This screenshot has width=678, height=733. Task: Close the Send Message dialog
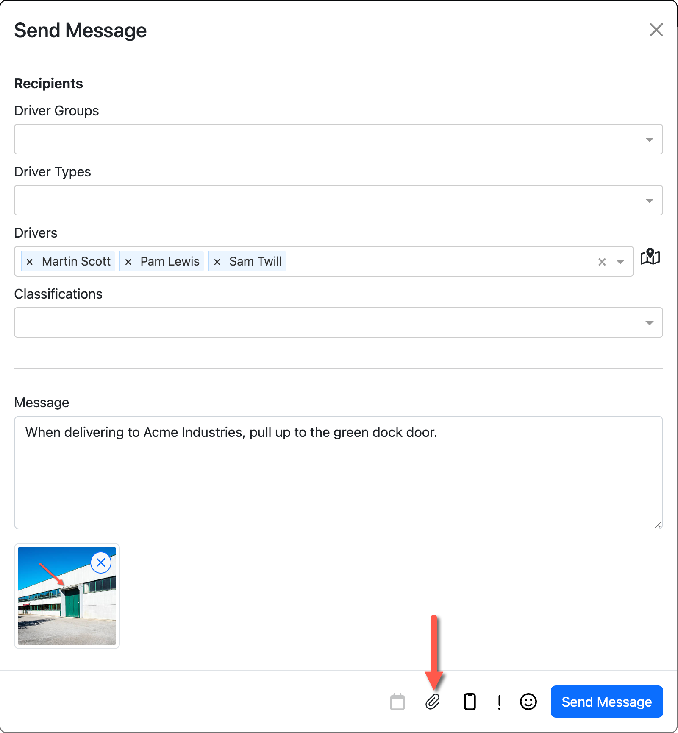[656, 30]
